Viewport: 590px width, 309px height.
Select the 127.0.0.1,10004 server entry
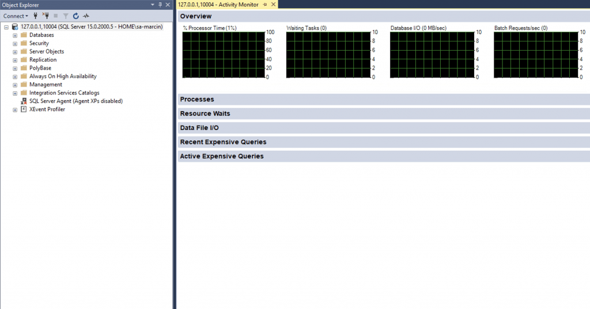pyautogui.click(x=92, y=26)
